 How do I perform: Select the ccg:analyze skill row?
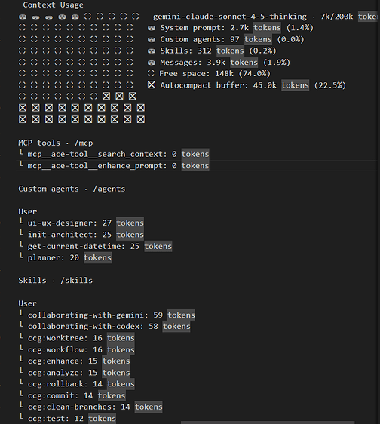coord(74,373)
